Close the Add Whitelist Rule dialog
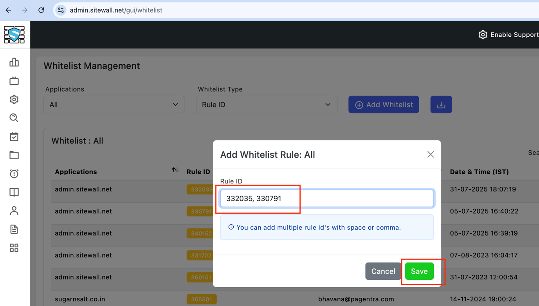This screenshot has width=539, height=306. (431, 155)
